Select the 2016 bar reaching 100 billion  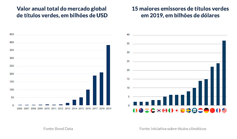click(x=88, y=97)
